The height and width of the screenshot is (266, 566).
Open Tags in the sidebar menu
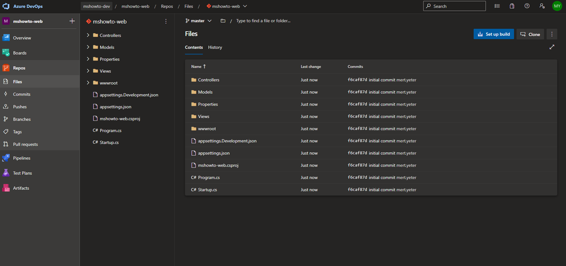click(40, 132)
